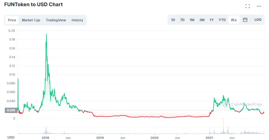The image size is (269, 140).
Task: Open the three-dot more options menu
Action: tap(259, 6)
